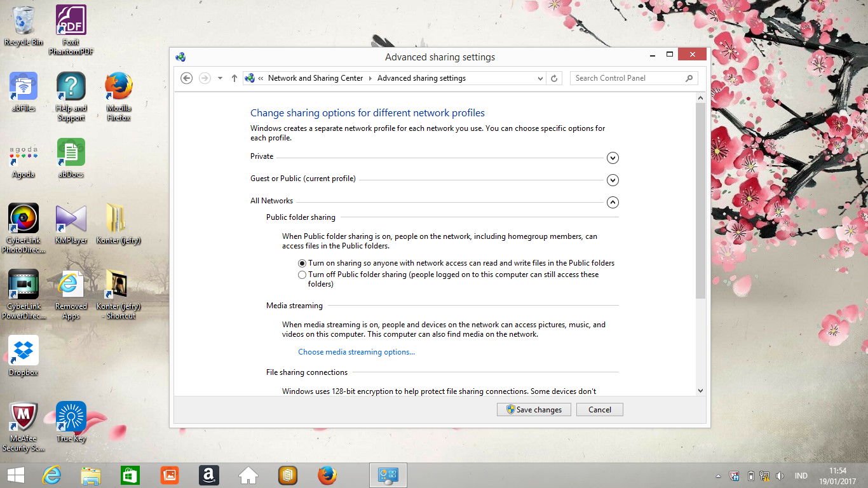Viewport: 868px width, 488px height.
Task: Refresh the Advanced sharing settings page
Action: 554,78
